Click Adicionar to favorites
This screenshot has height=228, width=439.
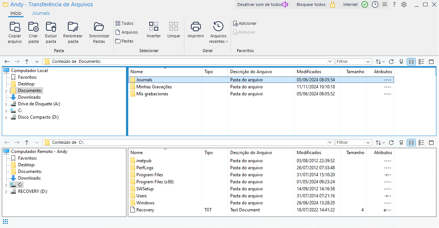245,23
